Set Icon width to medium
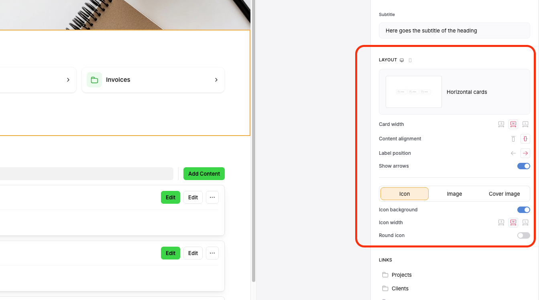Screen dimensions: 539x300 click(513, 223)
